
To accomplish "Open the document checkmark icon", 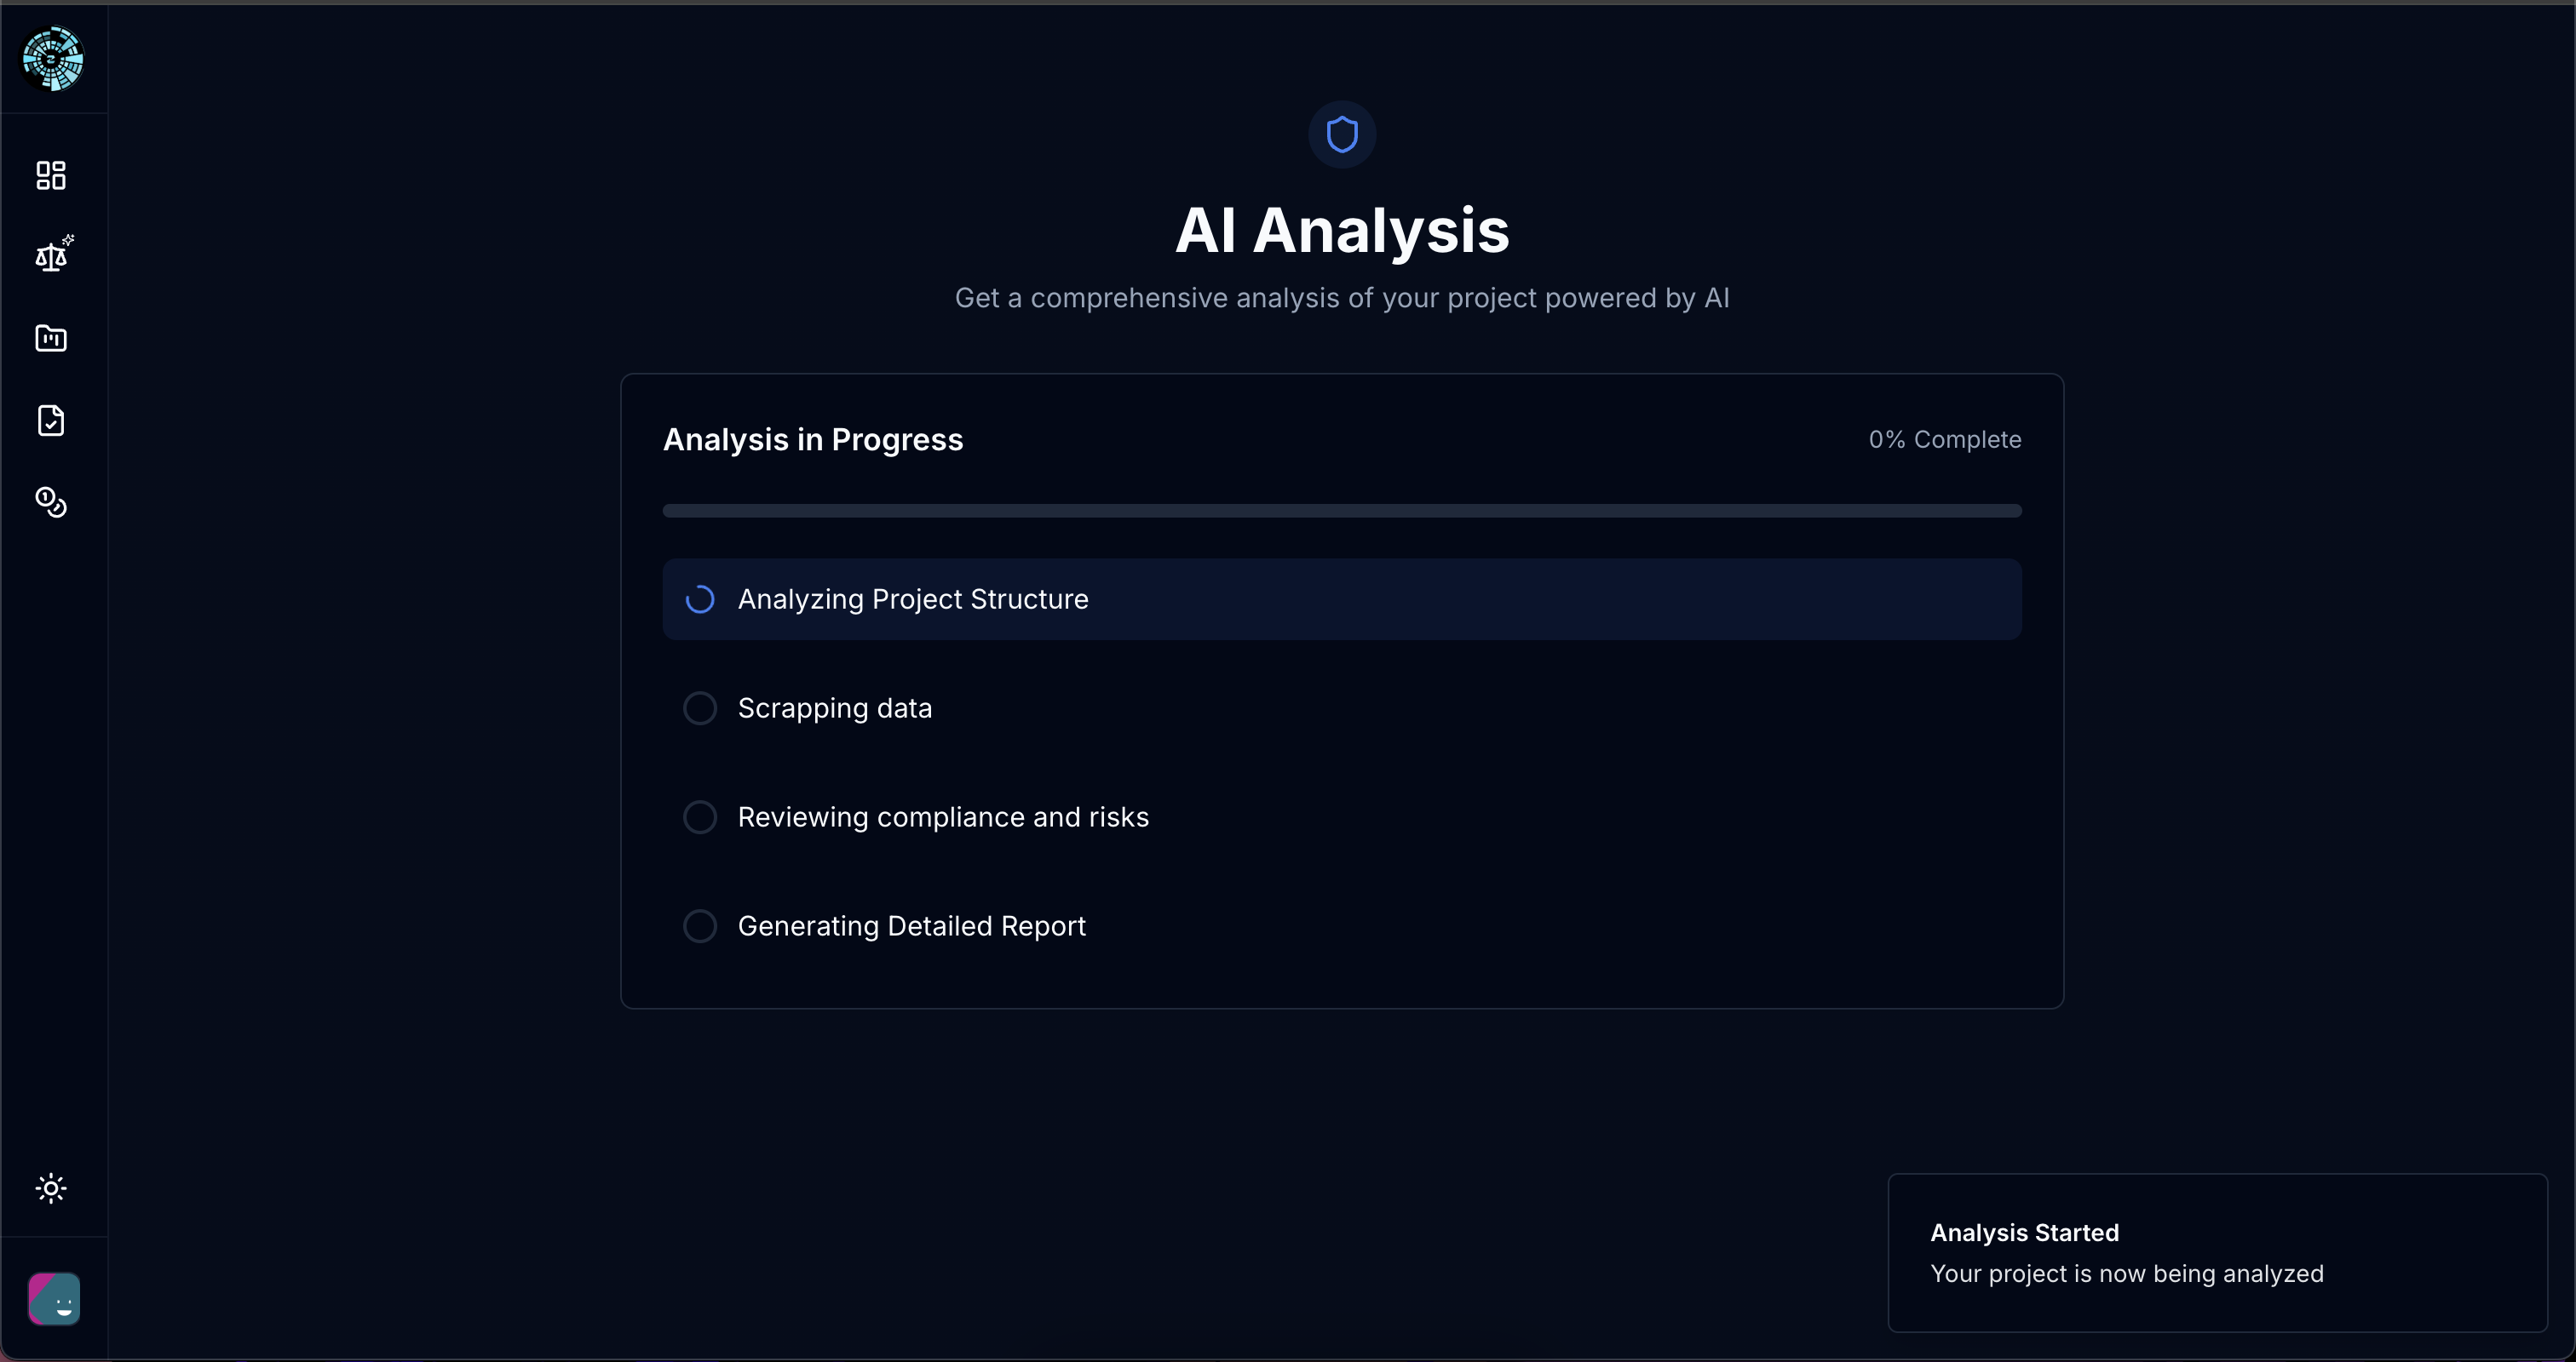I will (x=51, y=421).
